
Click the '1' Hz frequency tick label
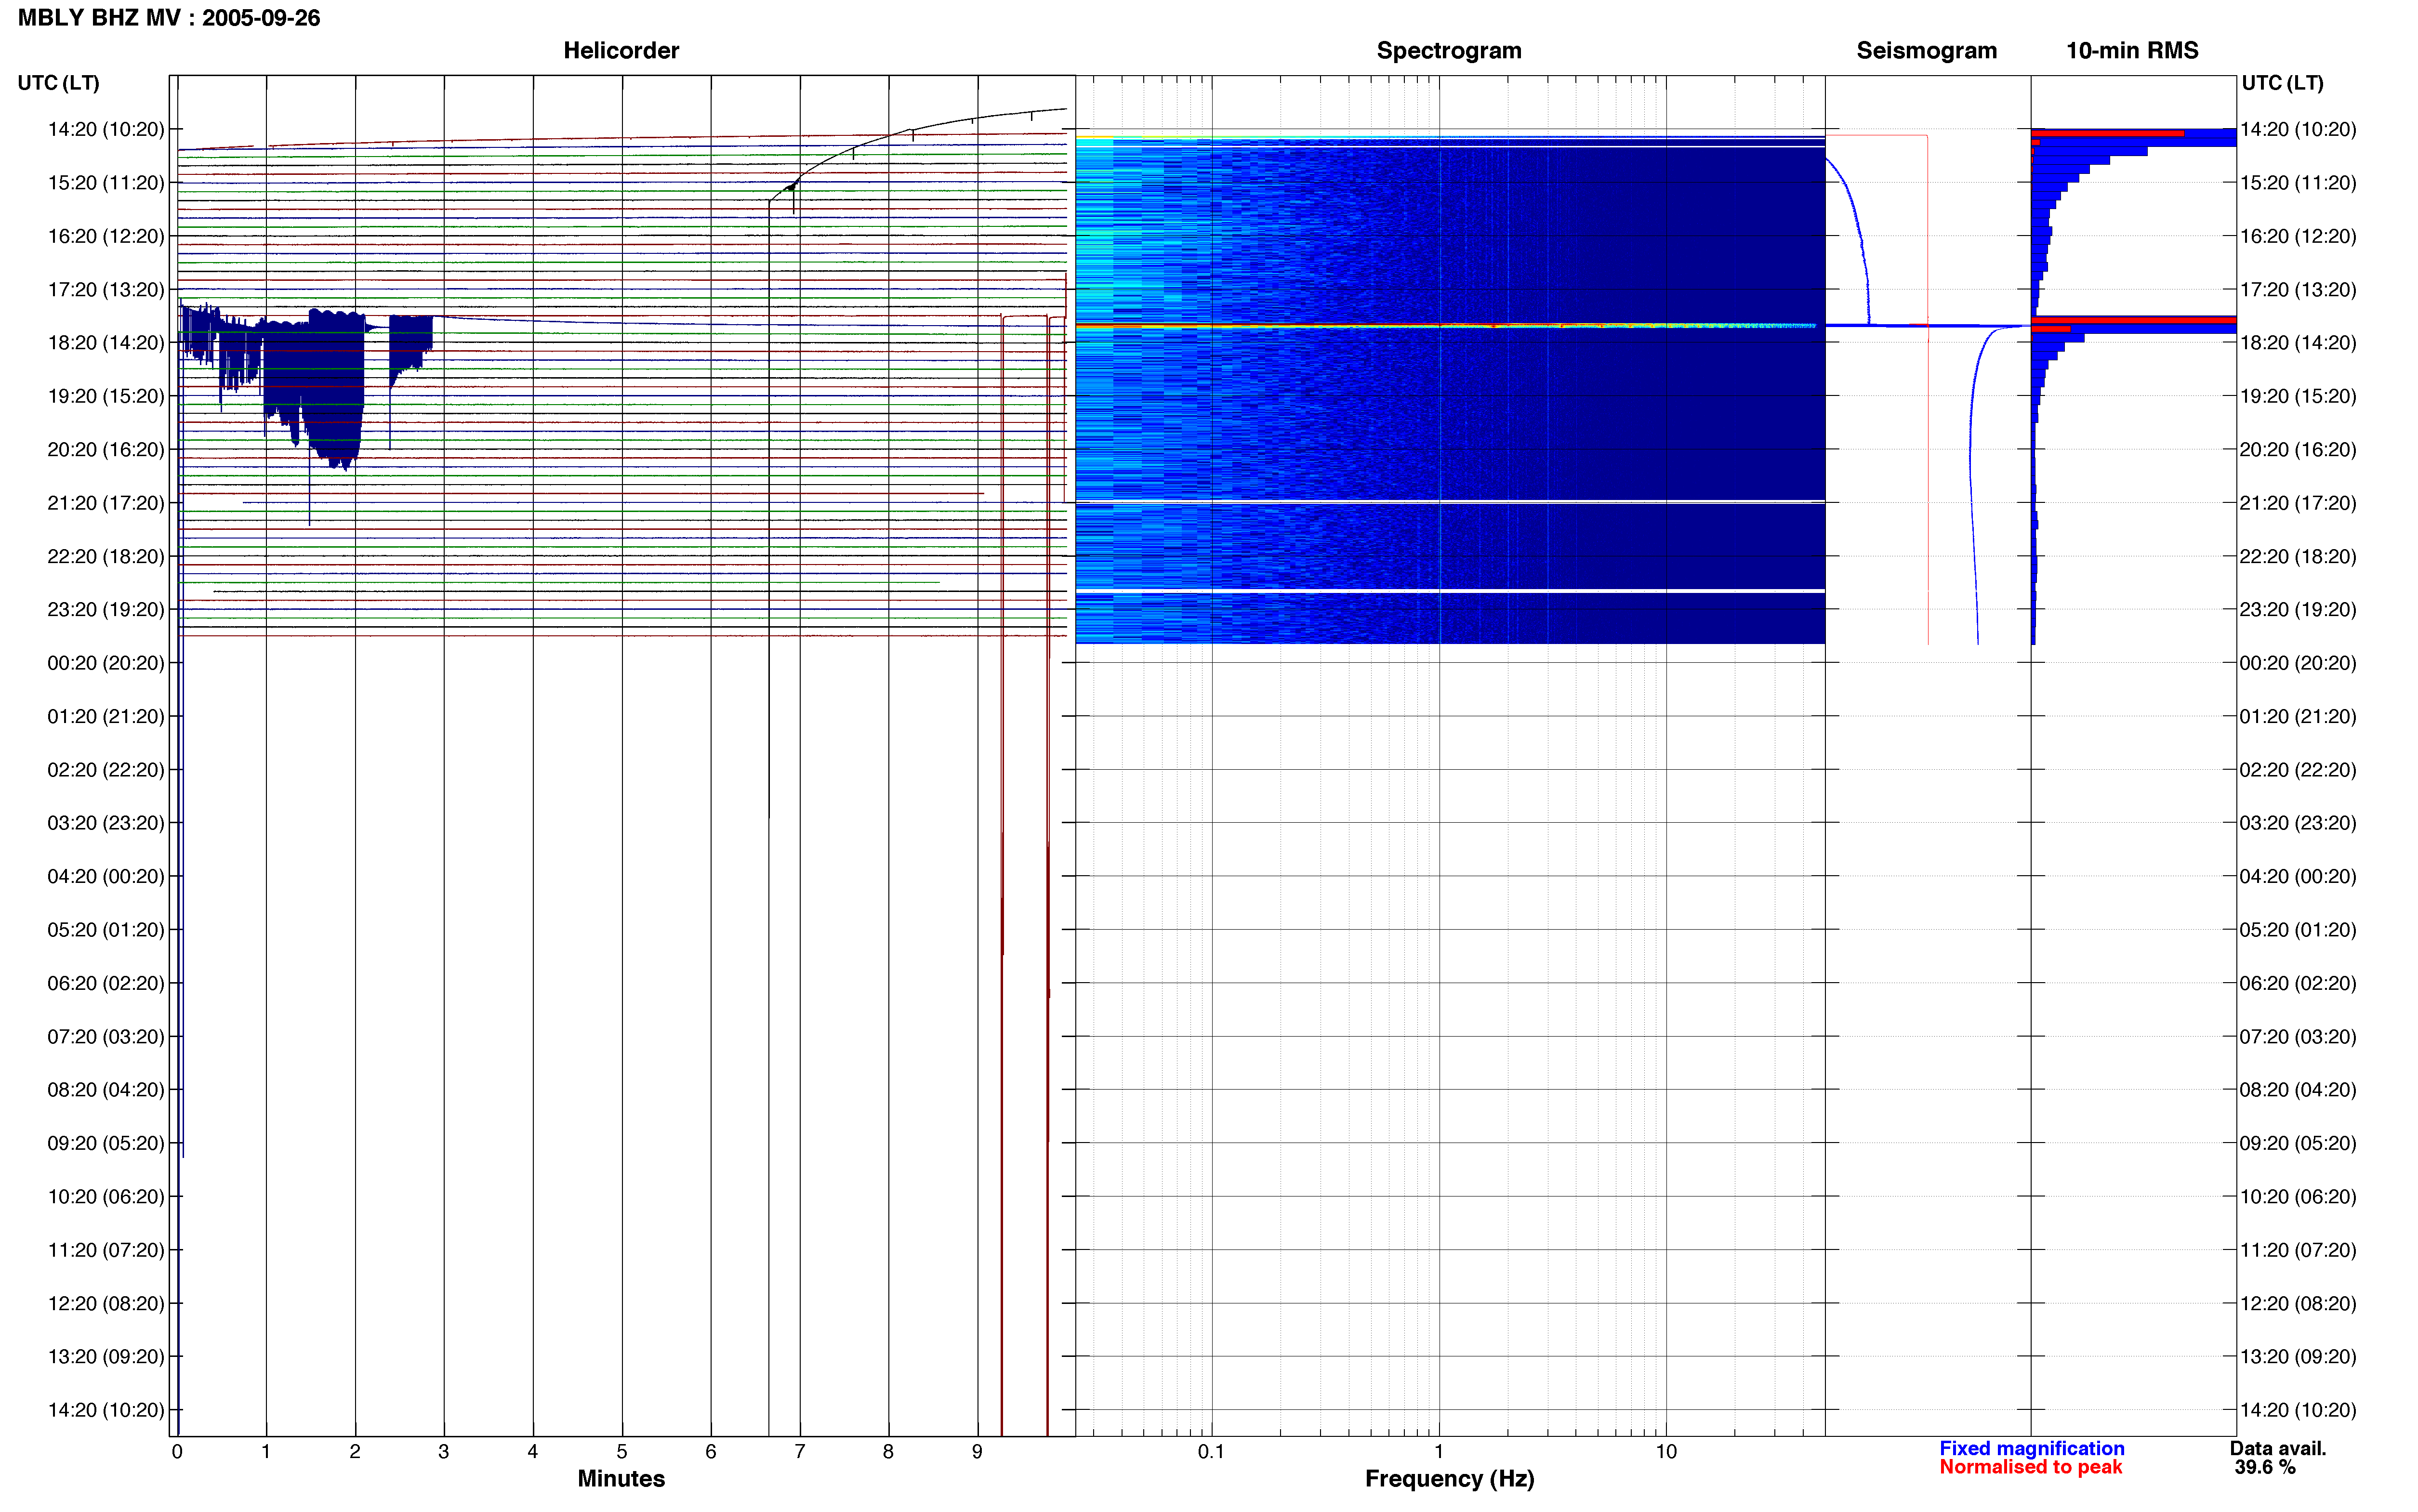(x=1439, y=1452)
